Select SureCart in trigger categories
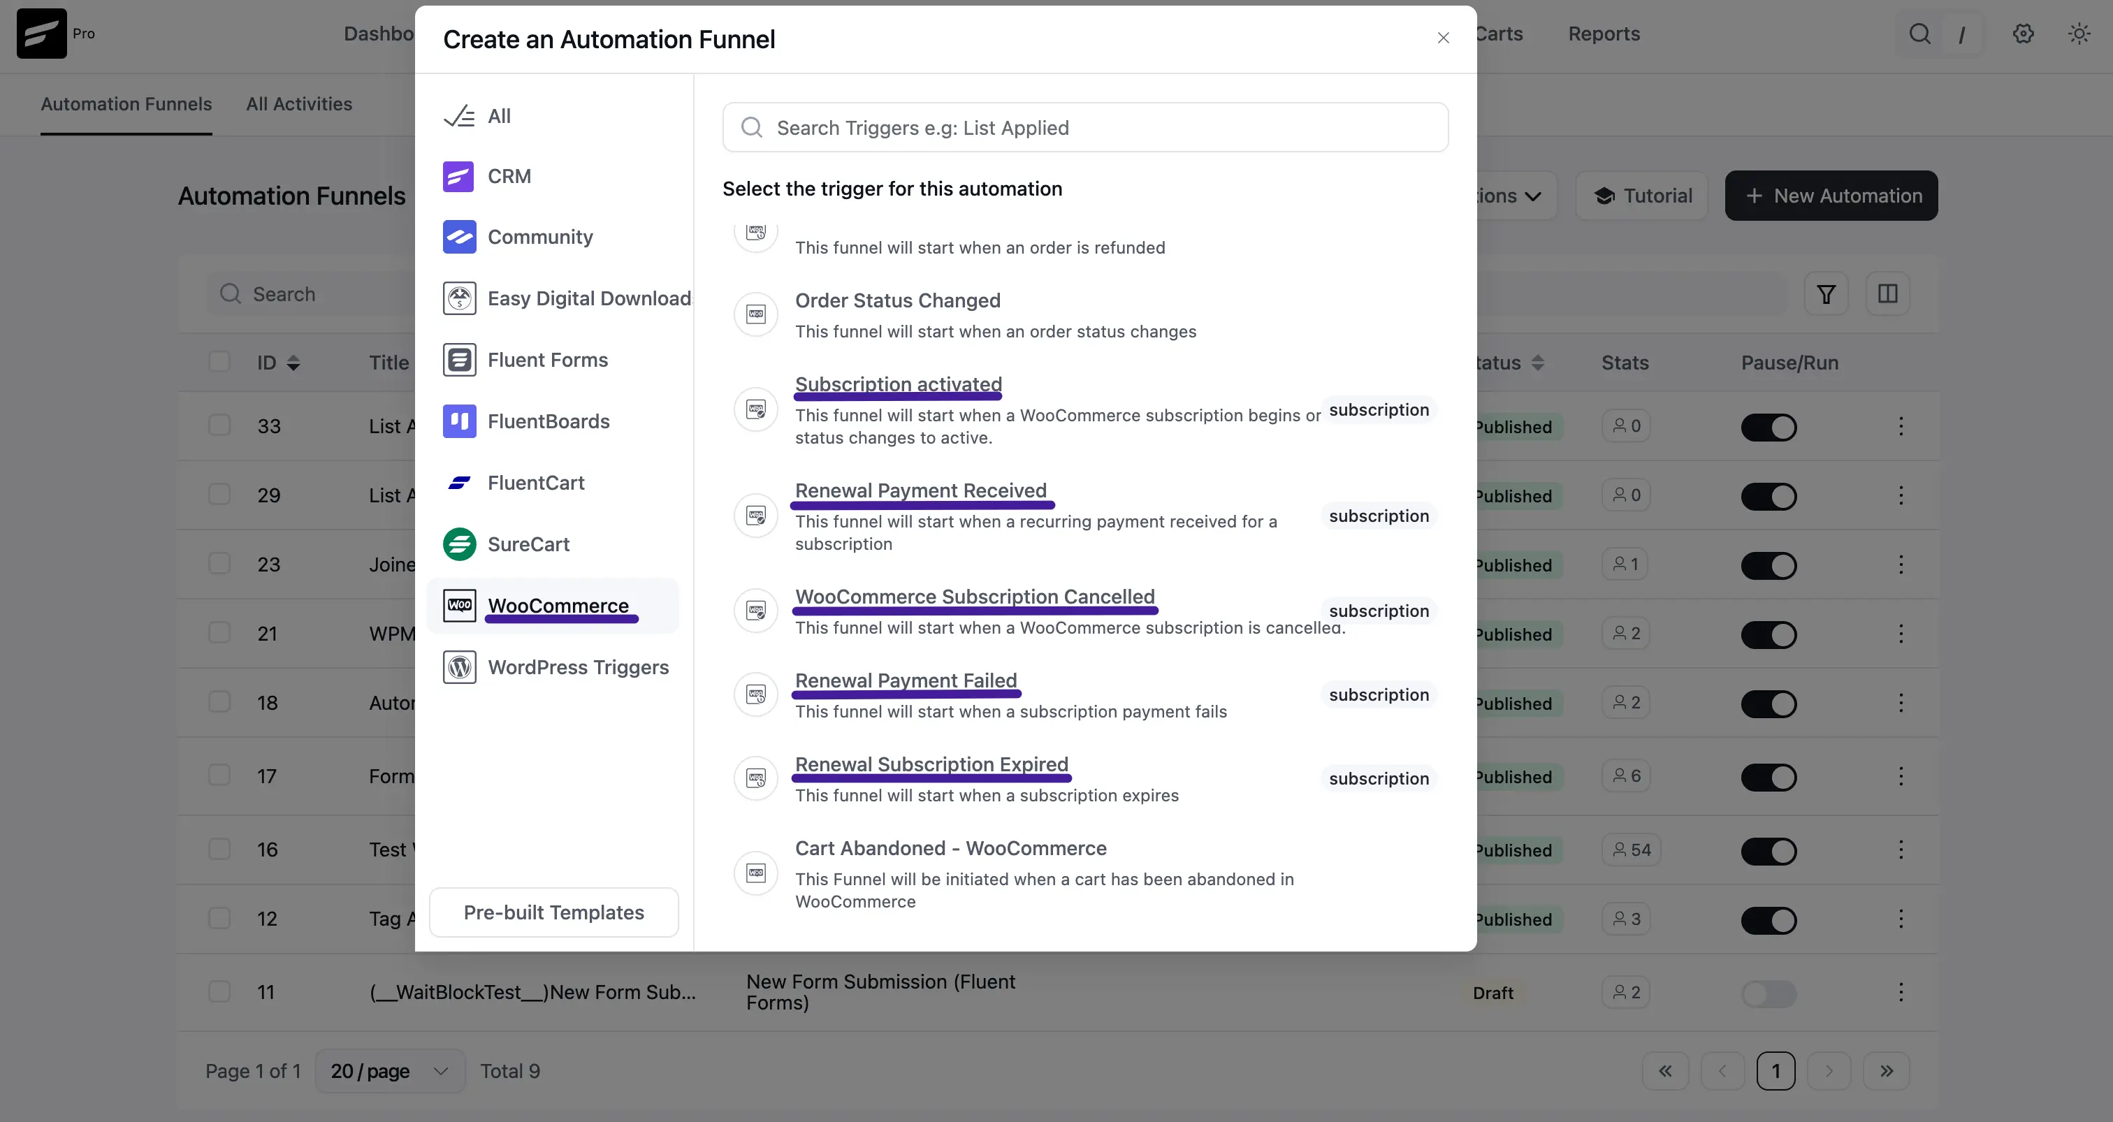The width and height of the screenshot is (2113, 1122). (553, 545)
